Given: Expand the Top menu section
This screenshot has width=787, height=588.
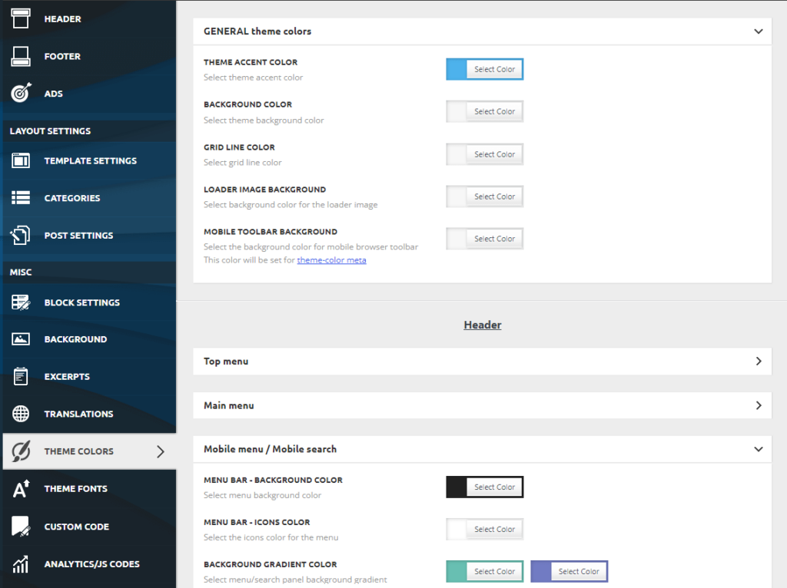Looking at the screenshot, I should [x=483, y=362].
